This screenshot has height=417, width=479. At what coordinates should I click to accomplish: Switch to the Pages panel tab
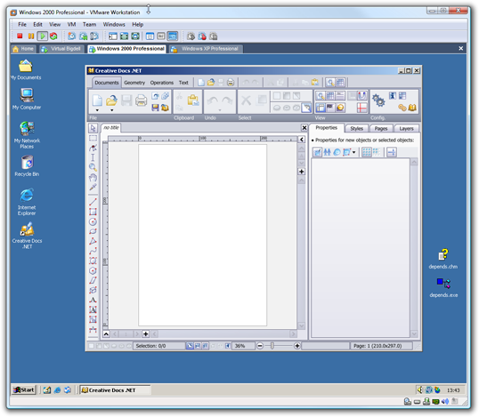click(381, 128)
